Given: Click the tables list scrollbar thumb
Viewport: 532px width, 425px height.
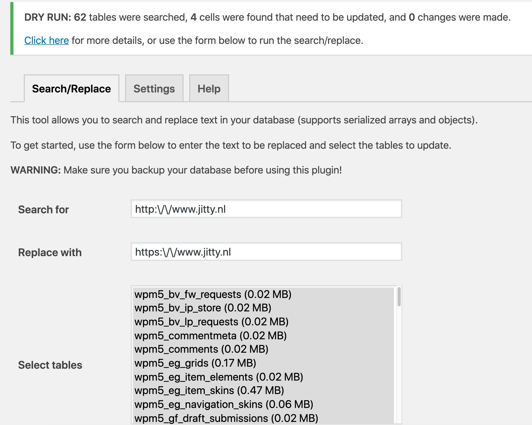Looking at the screenshot, I should pyautogui.click(x=399, y=297).
